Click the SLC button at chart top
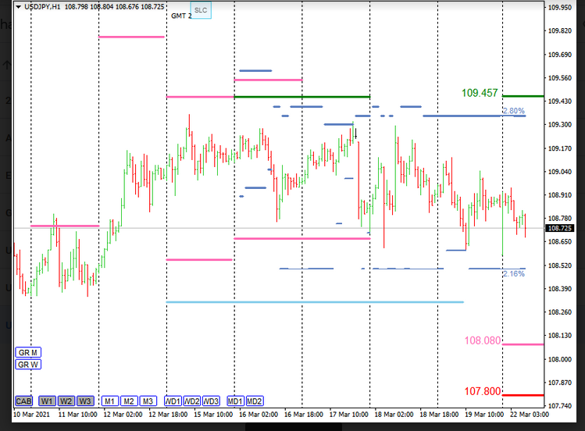The height and width of the screenshot is (431, 585). pyautogui.click(x=202, y=11)
